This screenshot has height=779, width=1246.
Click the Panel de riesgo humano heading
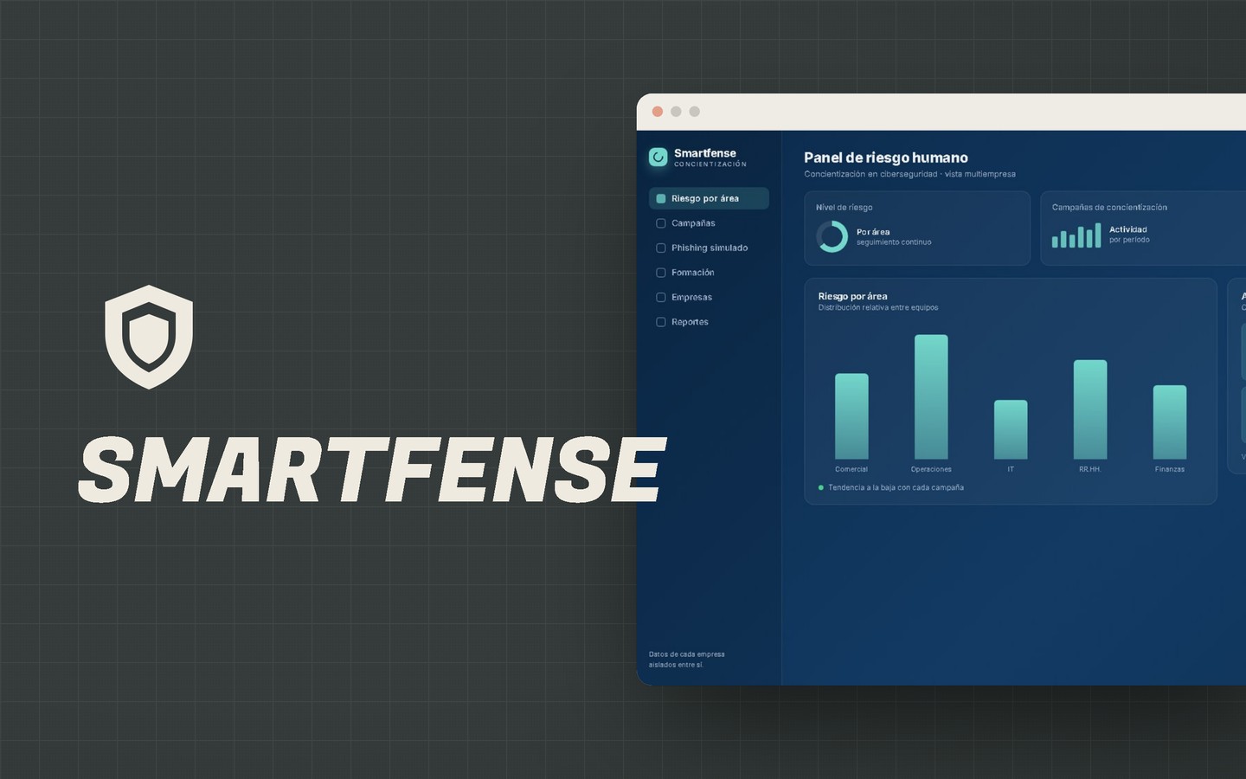pyautogui.click(x=886, y=158)
